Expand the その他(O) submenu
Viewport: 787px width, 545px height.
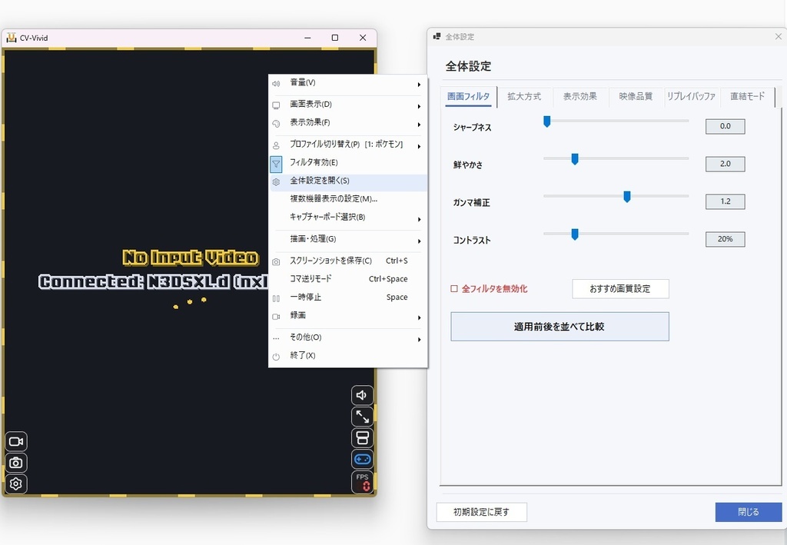[348, 338]
